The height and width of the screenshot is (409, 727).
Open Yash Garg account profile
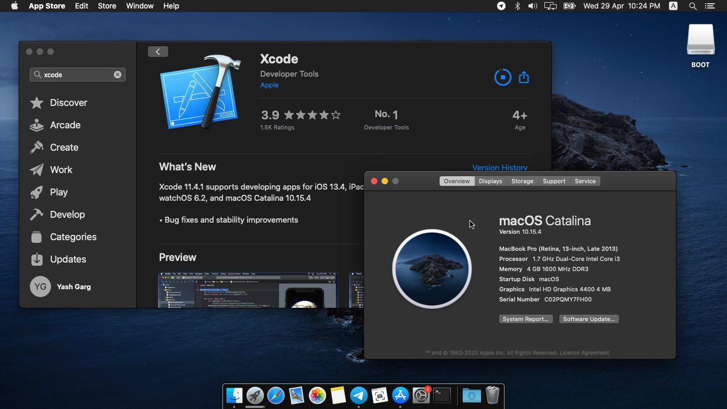(x=61, y=287)
